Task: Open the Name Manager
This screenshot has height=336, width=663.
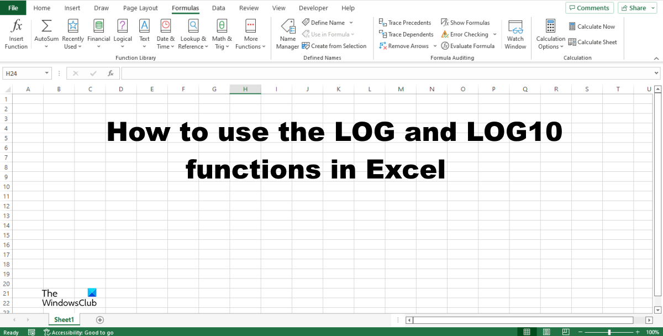Action: (287, 33)
